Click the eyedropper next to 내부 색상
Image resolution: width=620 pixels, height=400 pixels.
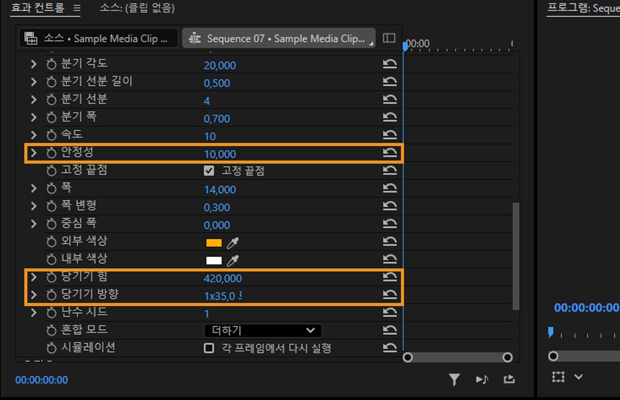[x=231, y=260]
